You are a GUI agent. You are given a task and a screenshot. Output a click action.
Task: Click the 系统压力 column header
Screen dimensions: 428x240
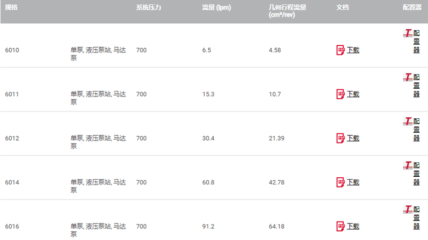tap(148, 8)
